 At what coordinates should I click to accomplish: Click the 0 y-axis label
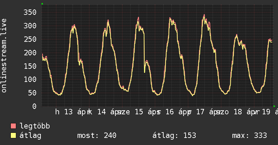[34, 106]
